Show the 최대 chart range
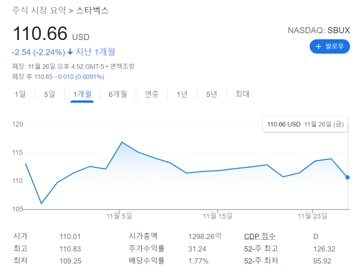Viewport: 364px width, 273px height. coord(243,94)
